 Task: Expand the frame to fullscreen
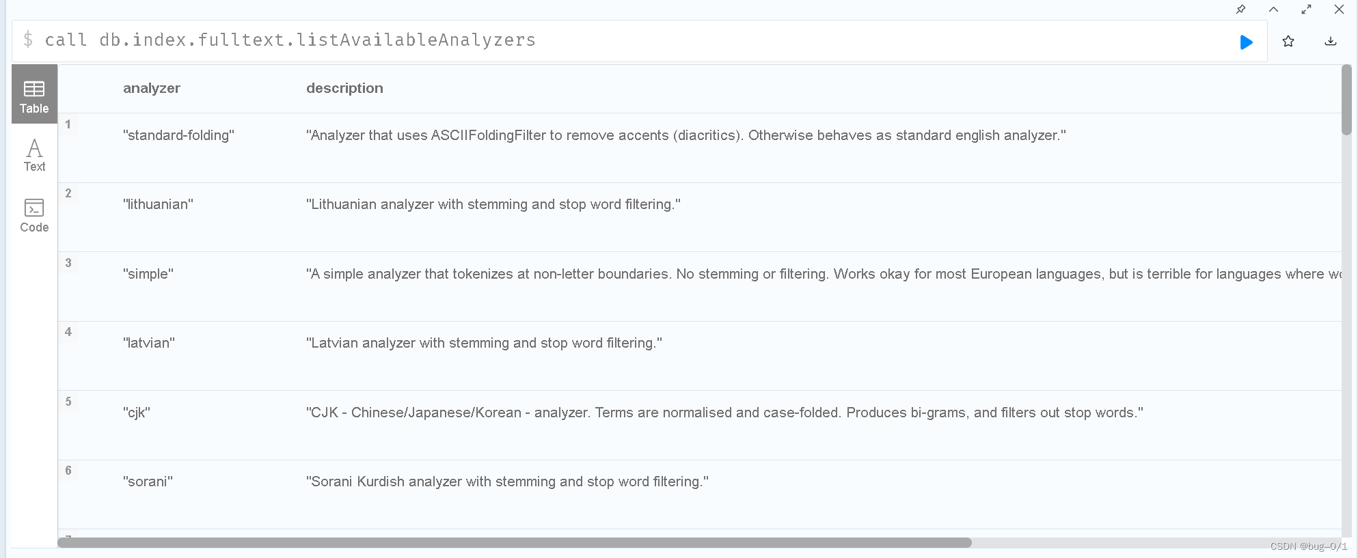[1306, 10]
